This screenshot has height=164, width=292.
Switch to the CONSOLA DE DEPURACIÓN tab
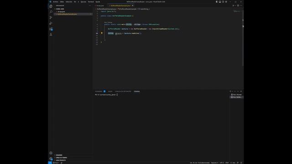click(123, 92)
